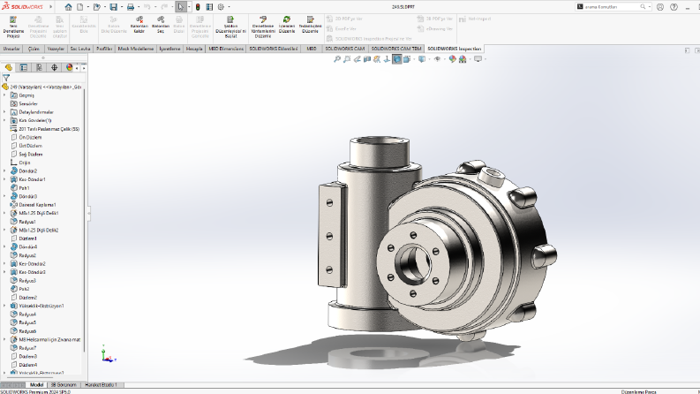Open DimXpertManager crosshair tab

[55, 67]
